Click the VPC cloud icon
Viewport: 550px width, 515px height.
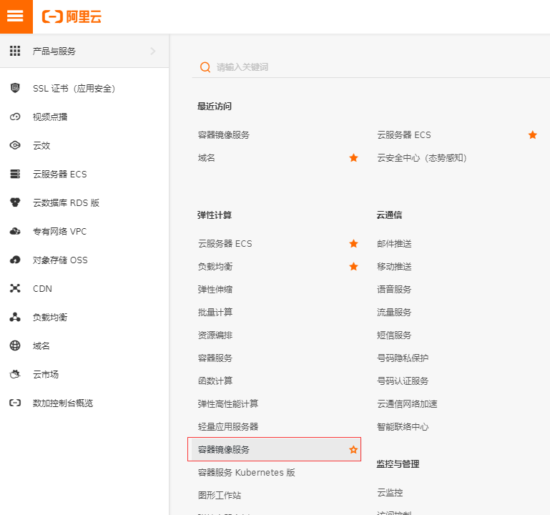[15, 231]
